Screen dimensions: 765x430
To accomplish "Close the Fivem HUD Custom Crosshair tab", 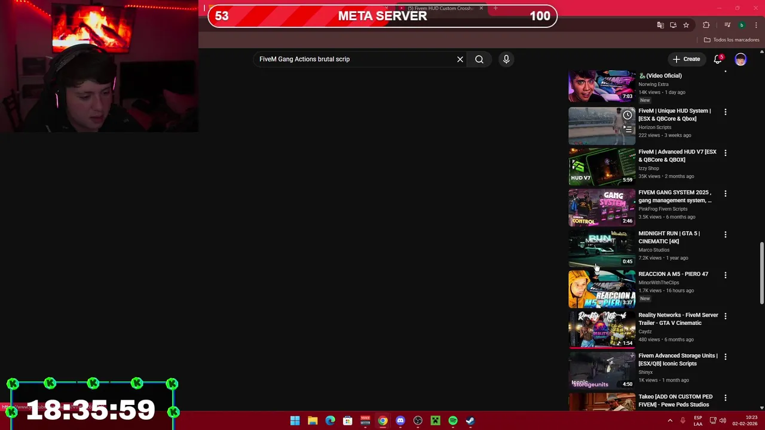I will [x=481, y=8].
